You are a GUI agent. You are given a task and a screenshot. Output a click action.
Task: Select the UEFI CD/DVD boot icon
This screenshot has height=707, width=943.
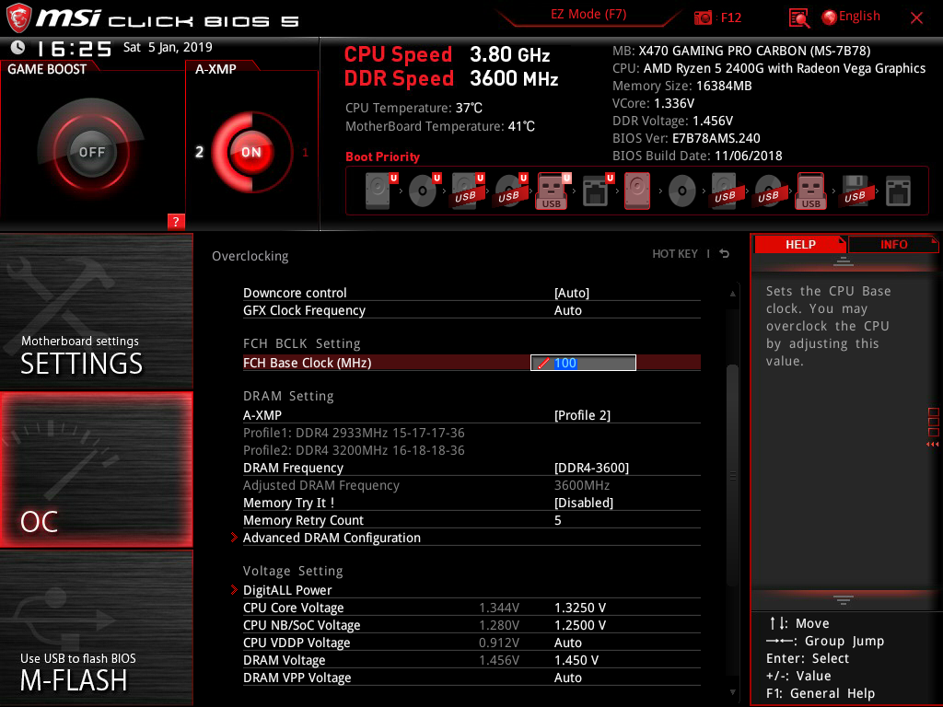tap(425, 191)
